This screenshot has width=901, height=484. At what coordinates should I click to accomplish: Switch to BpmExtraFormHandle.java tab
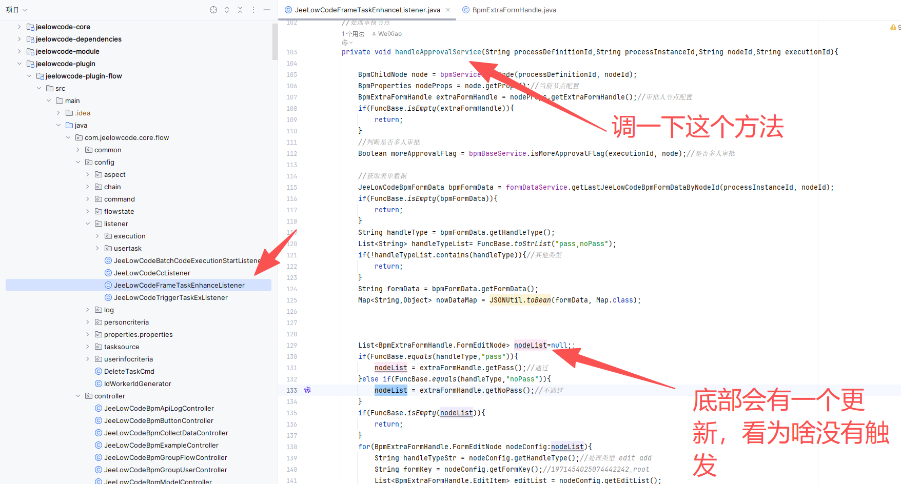click(514, 10)
